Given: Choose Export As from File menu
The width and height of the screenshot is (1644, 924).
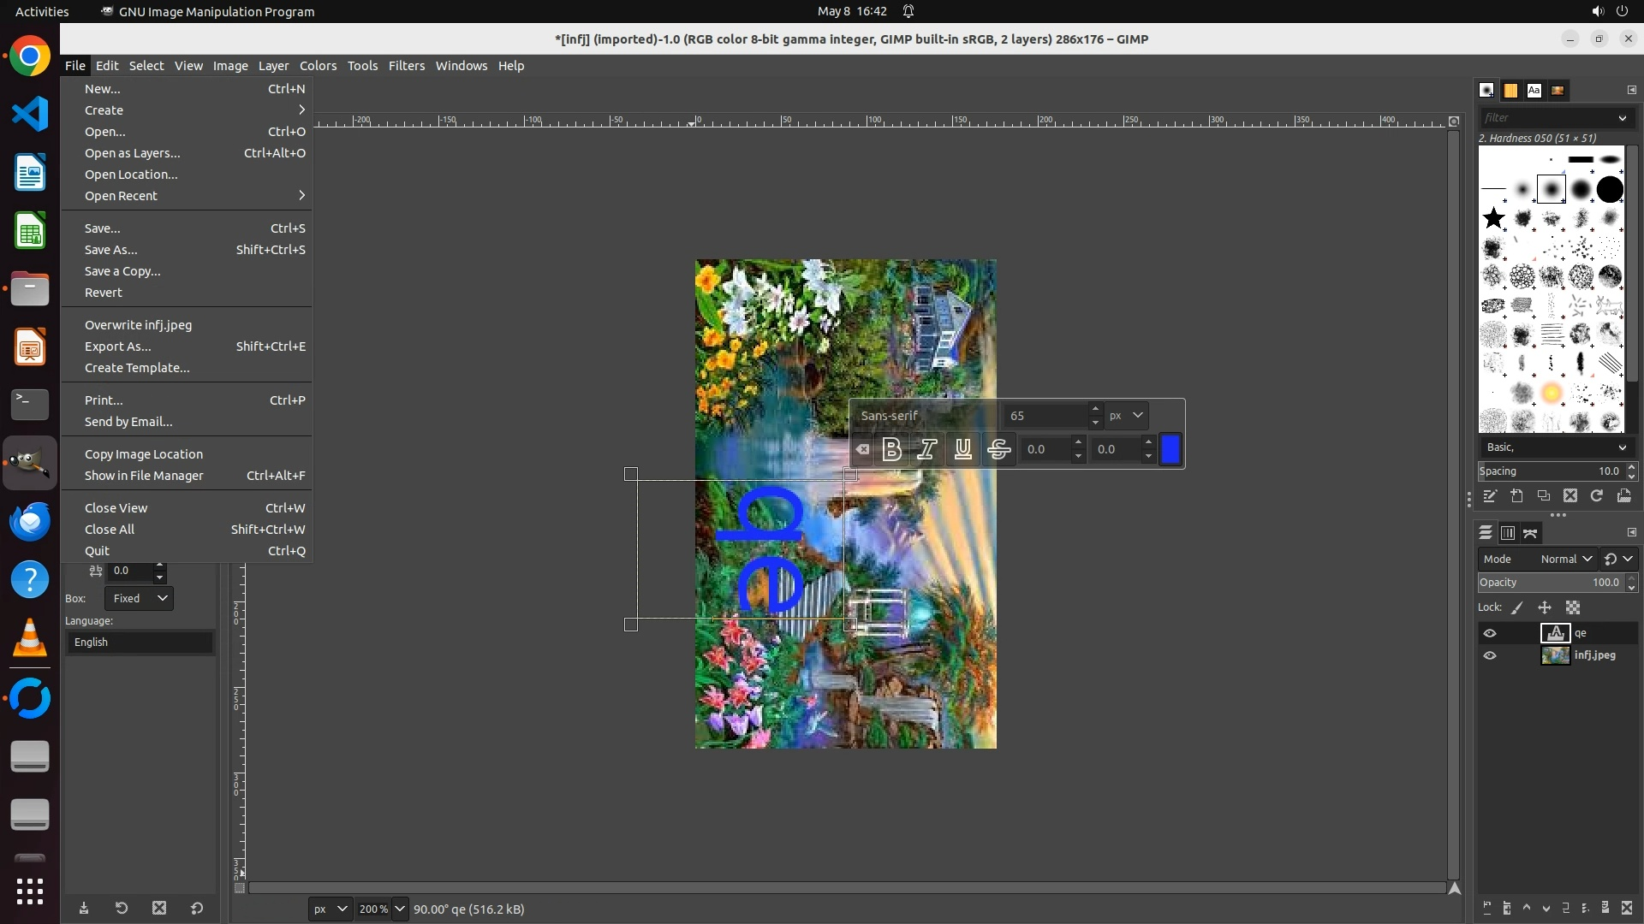Looking at the screenshot, I should click(x=118, y=346).
